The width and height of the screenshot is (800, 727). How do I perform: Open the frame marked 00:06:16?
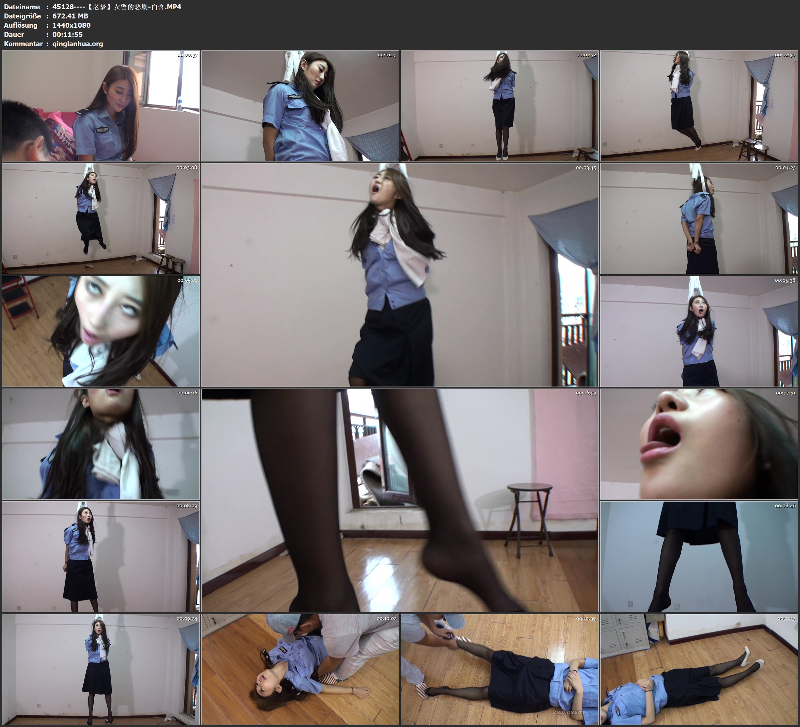[101, 444]
